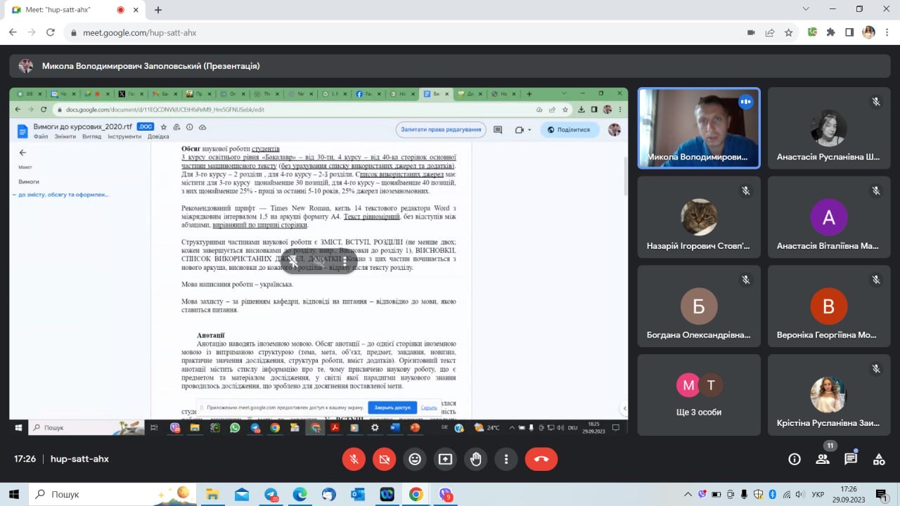900x506 pixels.
Task: Open notification center in system tray
Action: coord(880,494)
